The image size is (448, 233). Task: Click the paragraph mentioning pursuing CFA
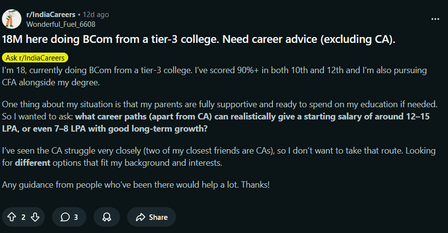tap(214, 77)
